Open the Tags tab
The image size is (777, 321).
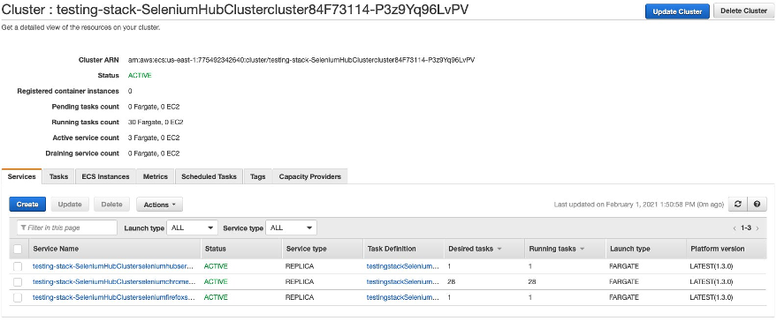[258, 176]
